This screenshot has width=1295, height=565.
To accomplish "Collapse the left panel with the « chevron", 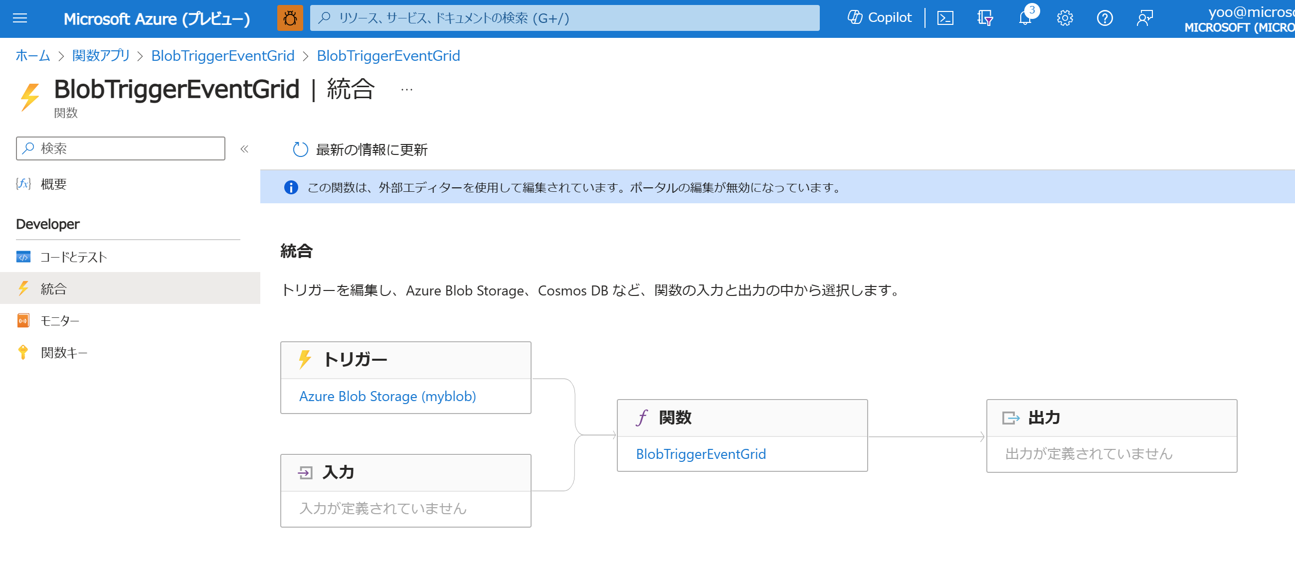I will pyautogui.click(x=244, y=148).
